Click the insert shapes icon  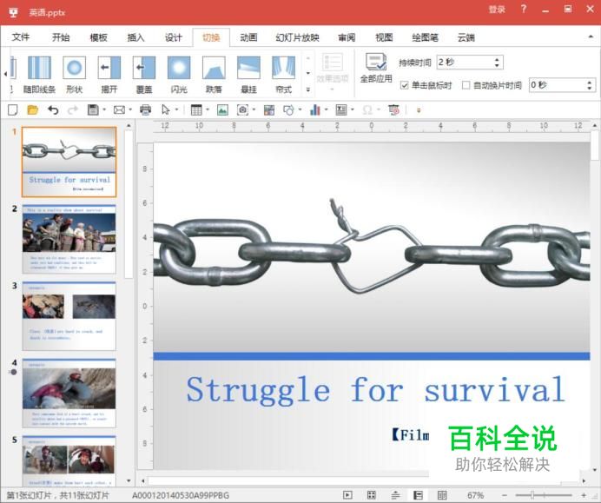click(288, 110)
